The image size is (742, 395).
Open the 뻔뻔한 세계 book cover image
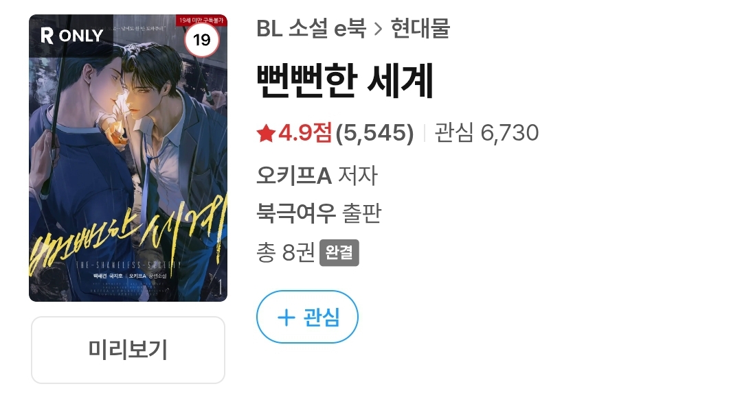click(x=128, y=158)
